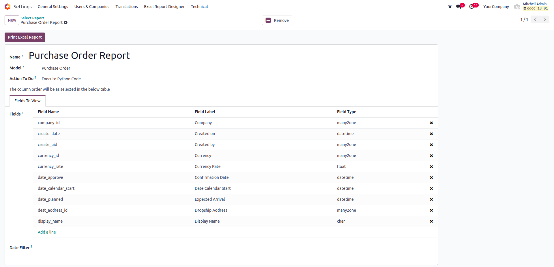Edit the Purchase Order Report name field

[79, 55]
